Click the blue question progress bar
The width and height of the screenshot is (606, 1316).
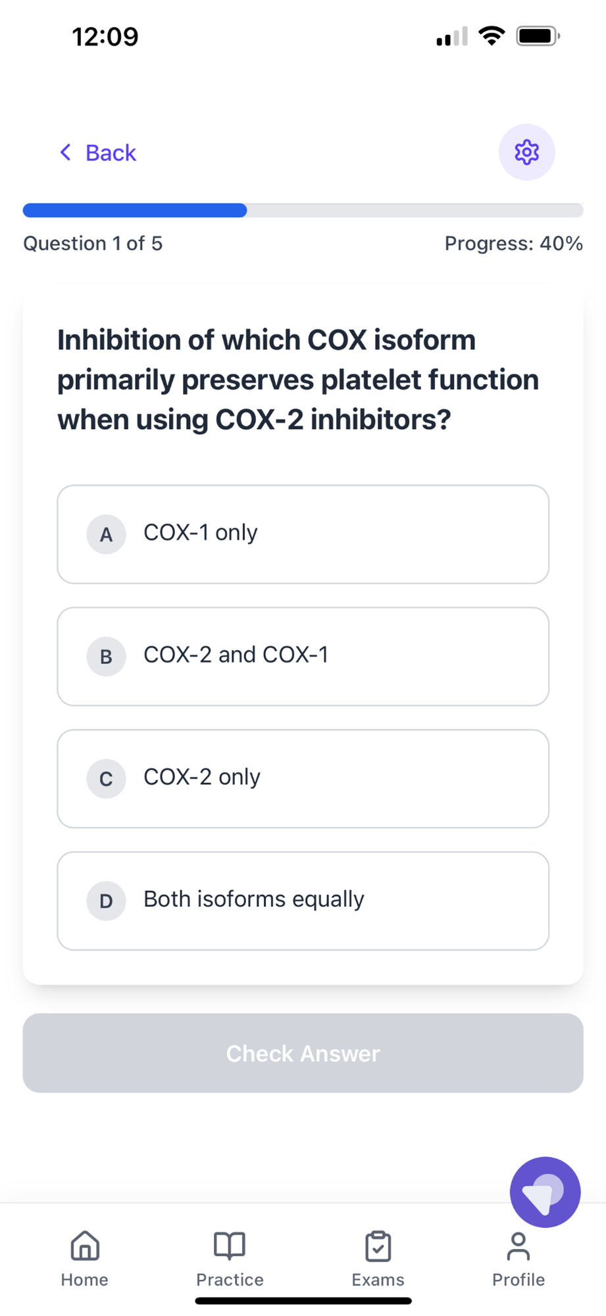click(x=135, y=211)
